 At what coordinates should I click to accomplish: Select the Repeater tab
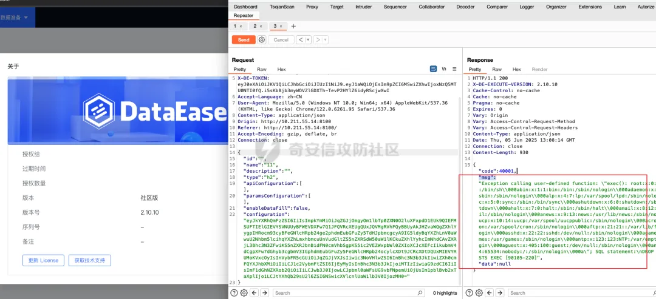point(244,15)
